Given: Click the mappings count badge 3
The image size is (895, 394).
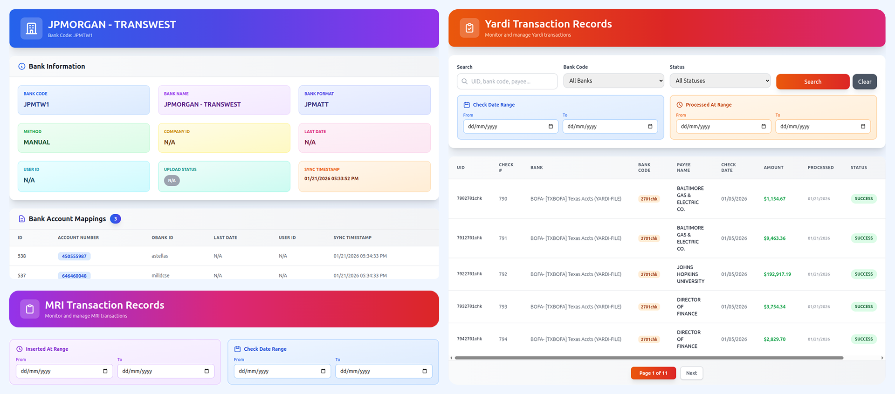Looking at the screenshot, I should (x=116, y=219).
